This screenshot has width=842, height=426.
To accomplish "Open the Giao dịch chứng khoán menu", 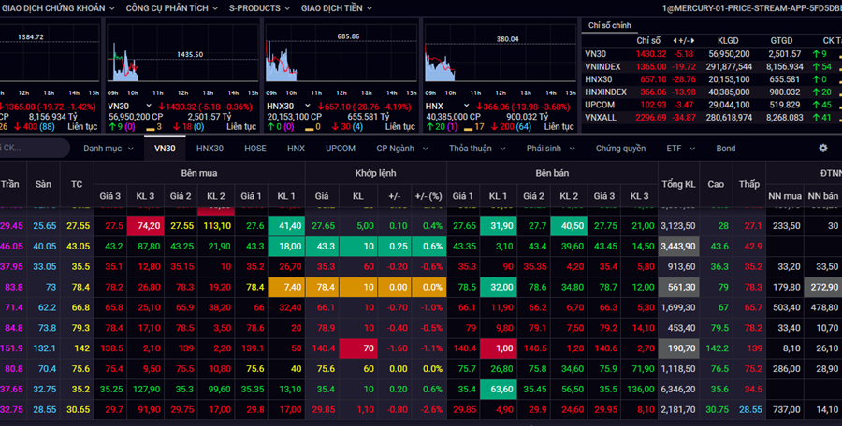I will 54,7.
